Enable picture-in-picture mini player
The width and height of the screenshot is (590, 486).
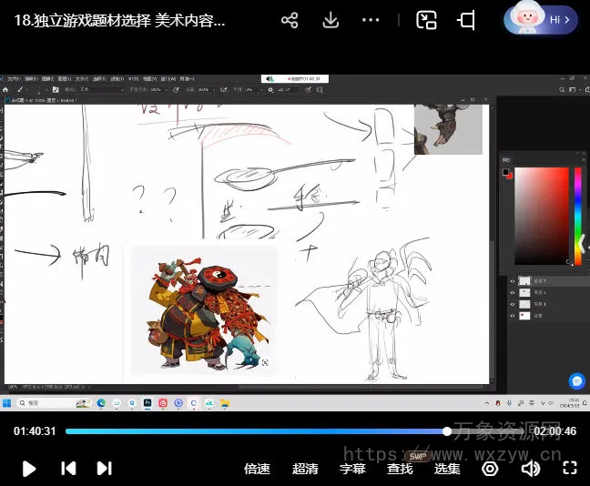pyautogui.click(x=426, y=20)
